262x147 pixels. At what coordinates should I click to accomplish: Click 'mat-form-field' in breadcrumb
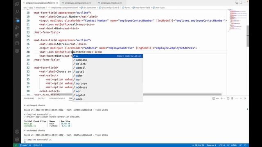141,7
